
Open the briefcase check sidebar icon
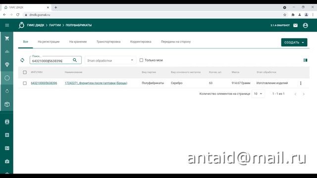[x=7, y=161]
